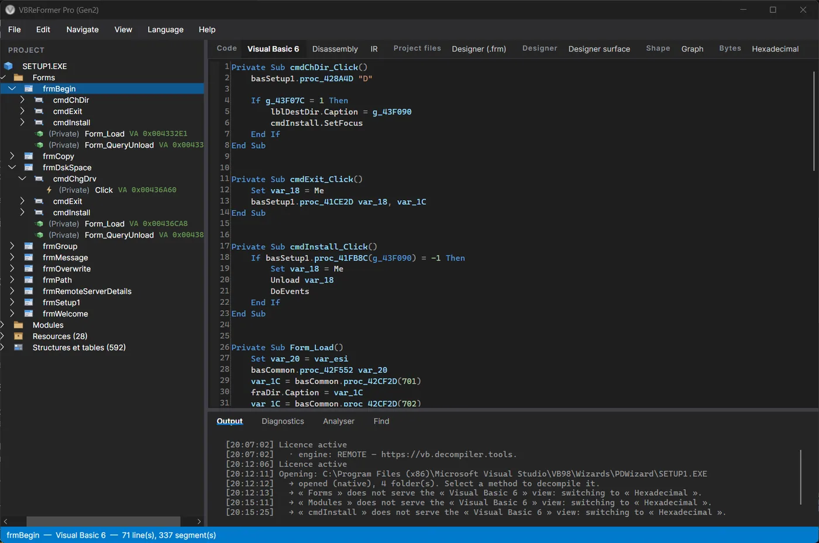The image size is (819, 543).
Task: Click the blue cube icon next to SETUP1.EXE
Action: [x=8, y=66]
